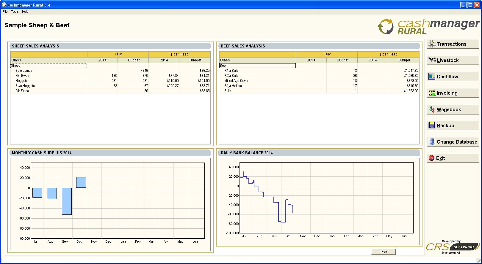The height and width of the screenshot is (264, 482).
Task: Select the Hoggets row
Action: pos(110,81)
